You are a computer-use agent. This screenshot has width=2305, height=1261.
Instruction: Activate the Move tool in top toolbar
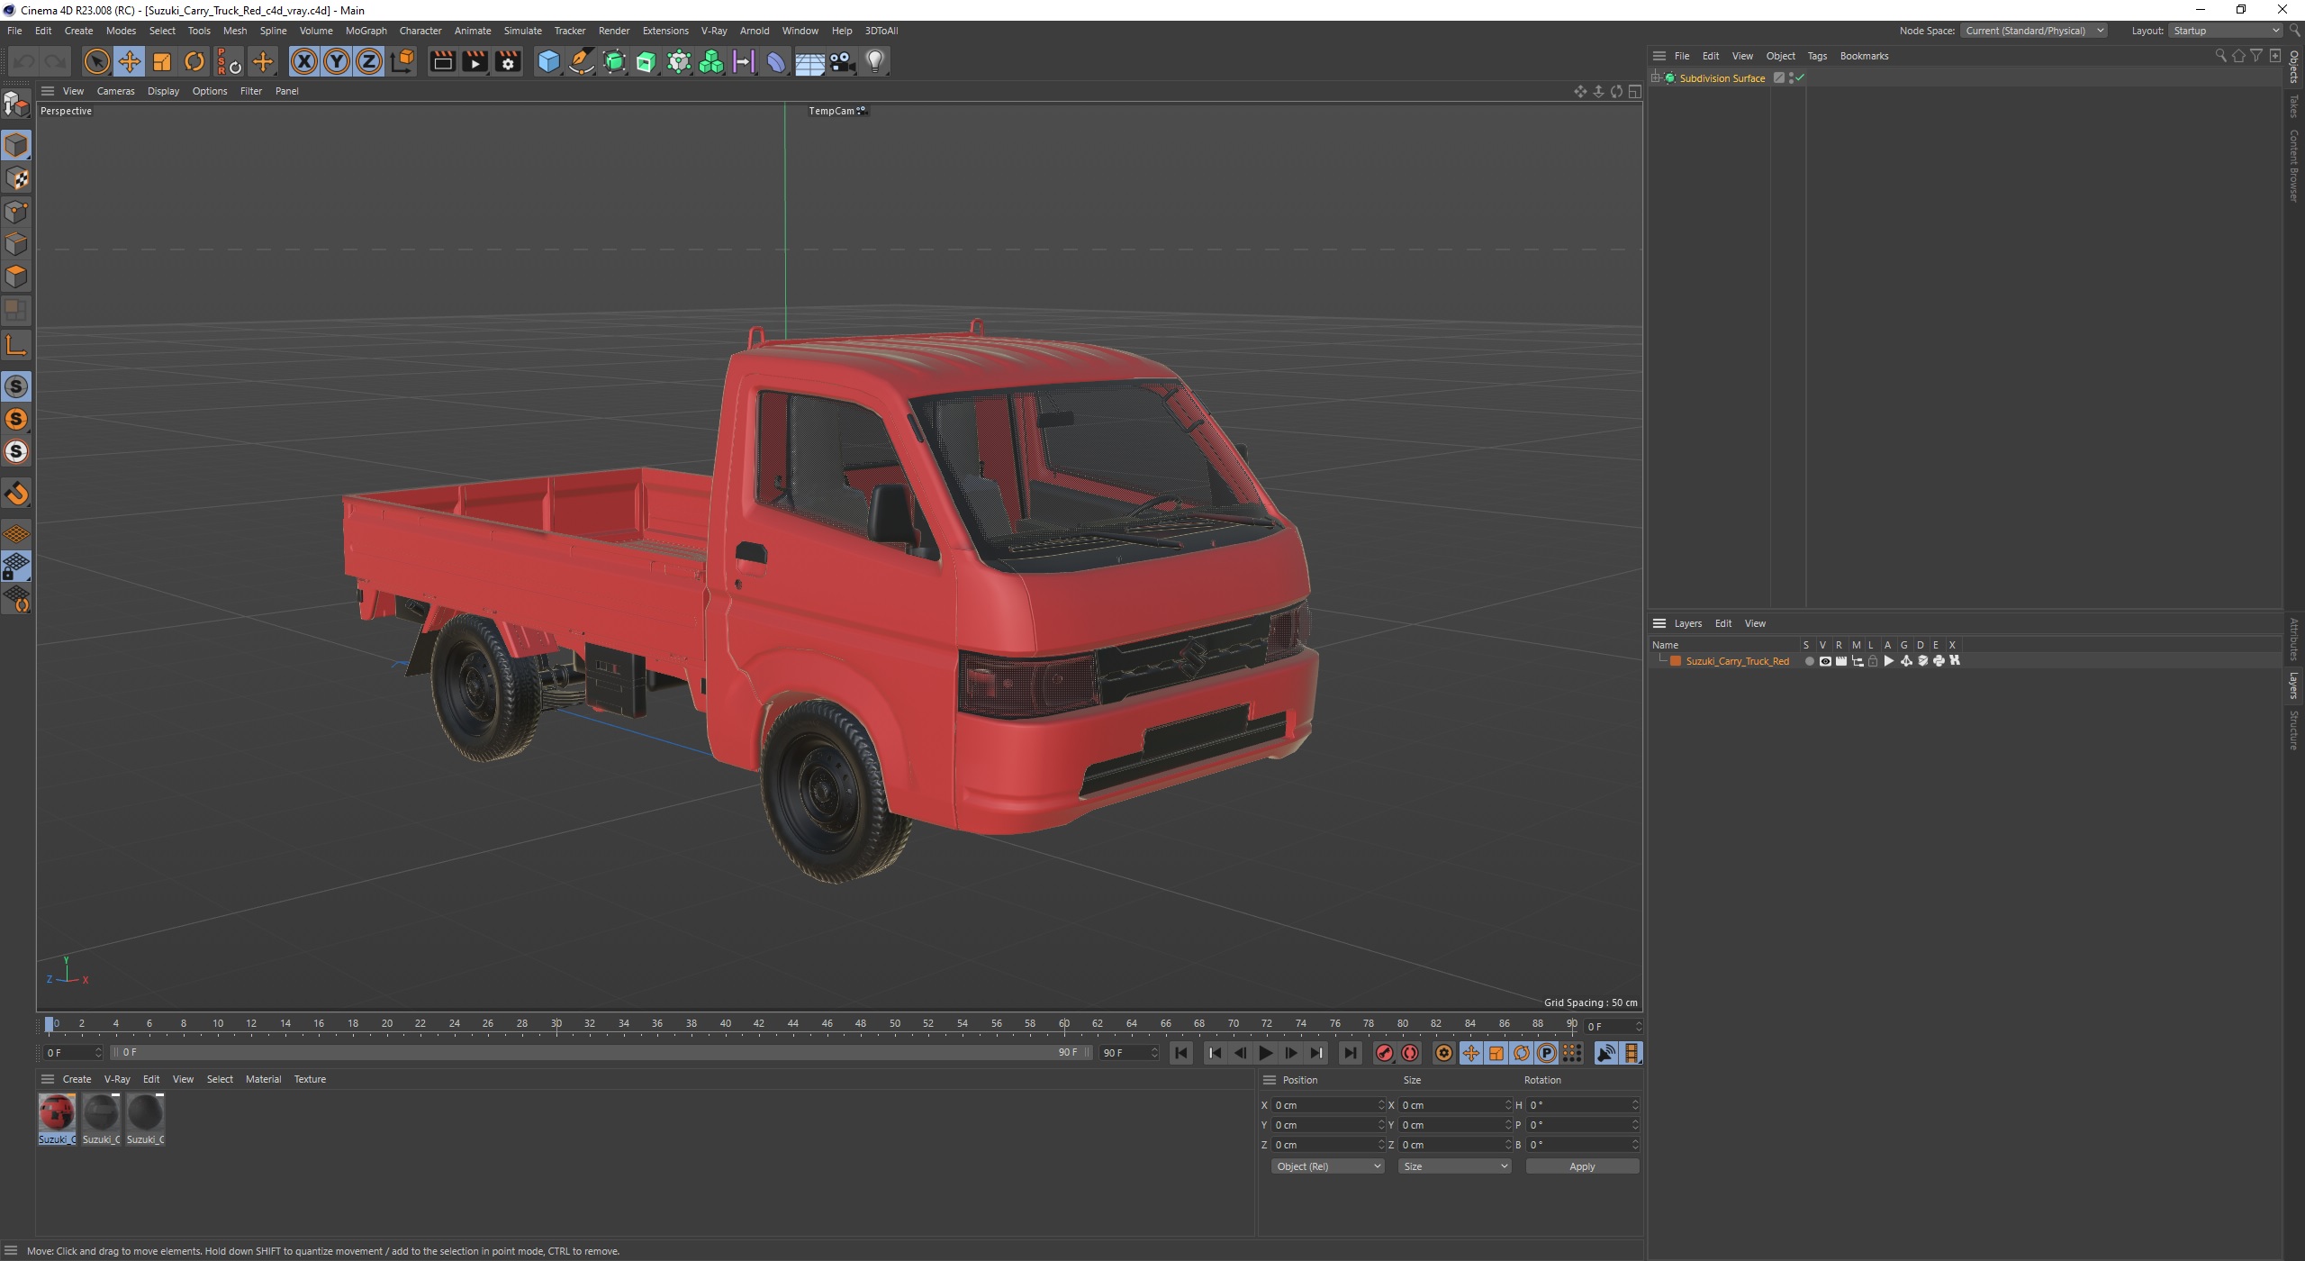pyautogui.click(x=129, y=61)
